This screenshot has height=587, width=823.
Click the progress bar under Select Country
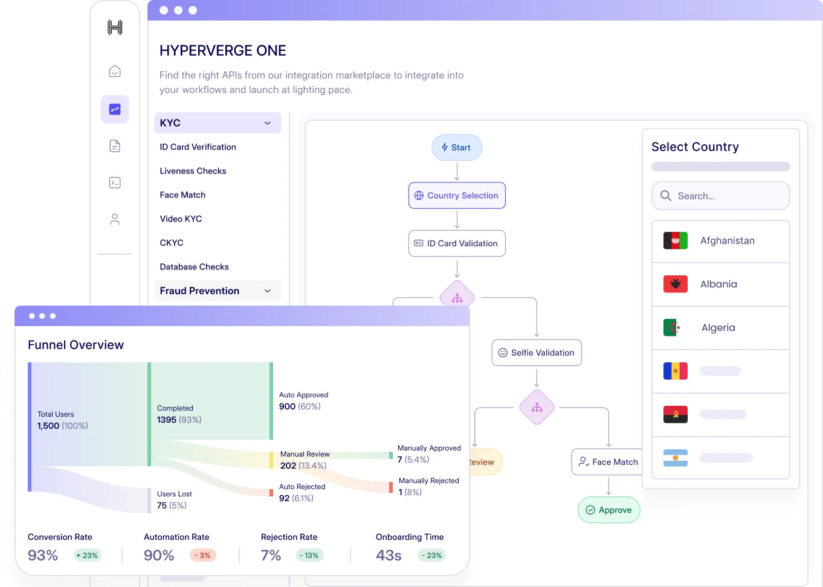(720, 167)
